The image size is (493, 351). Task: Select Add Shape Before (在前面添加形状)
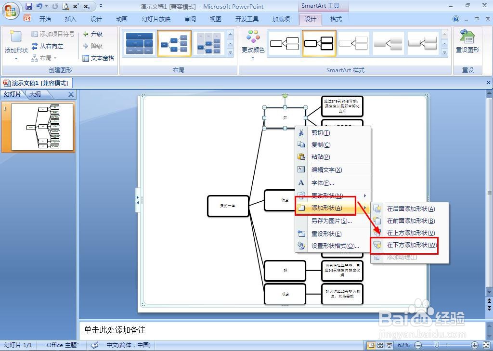(410, 221)
